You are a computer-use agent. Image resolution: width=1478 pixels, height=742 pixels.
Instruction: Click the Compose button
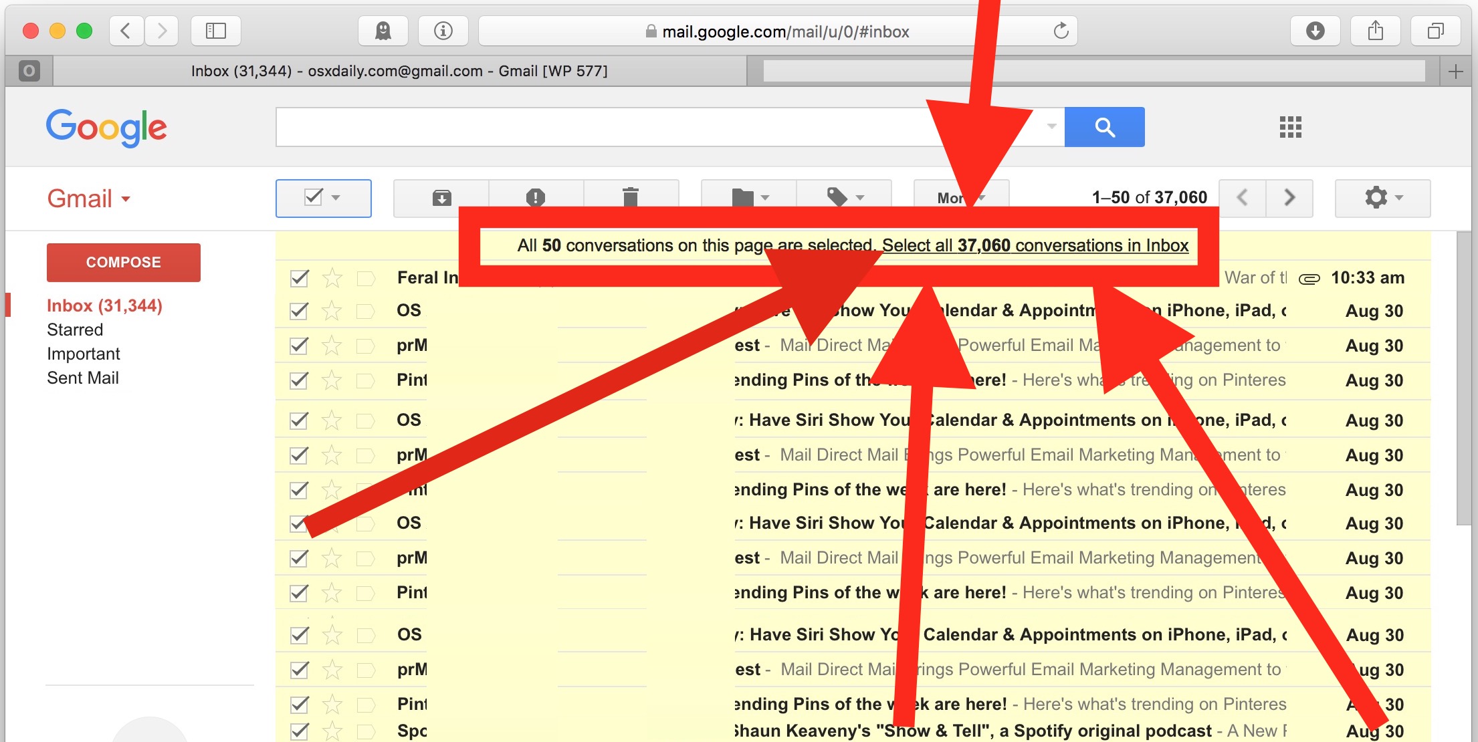[122, 261]
